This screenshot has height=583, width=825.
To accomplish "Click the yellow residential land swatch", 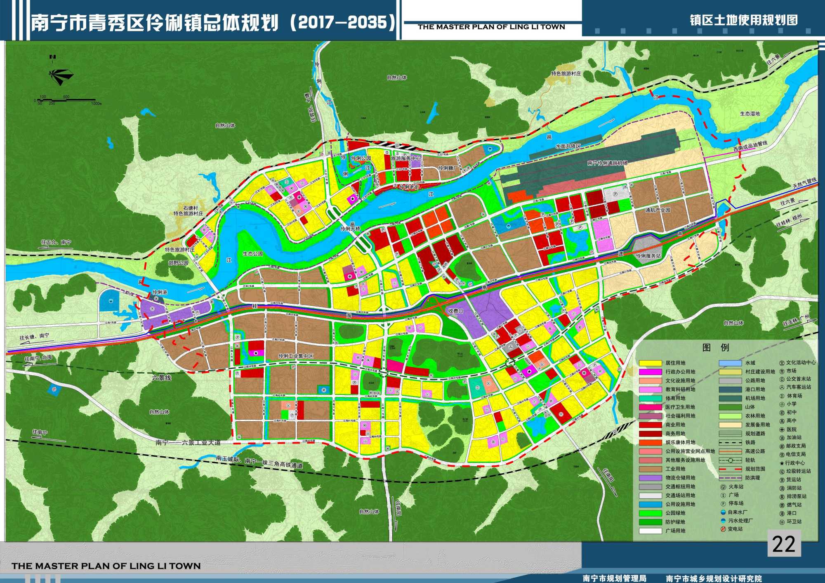I will [x=651, y=363].
